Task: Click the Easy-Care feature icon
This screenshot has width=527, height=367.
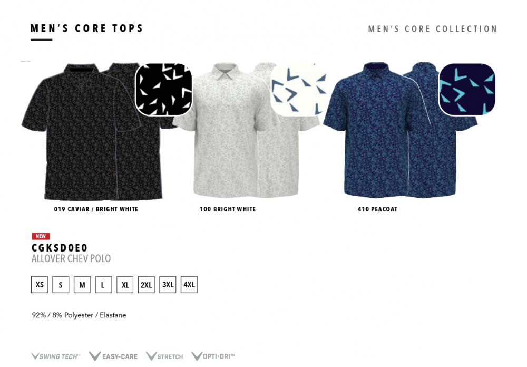Action: [114, 356]
